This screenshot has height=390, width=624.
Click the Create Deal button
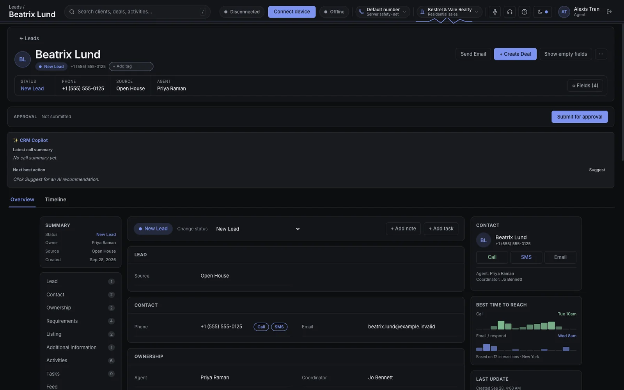coord(515,54)
